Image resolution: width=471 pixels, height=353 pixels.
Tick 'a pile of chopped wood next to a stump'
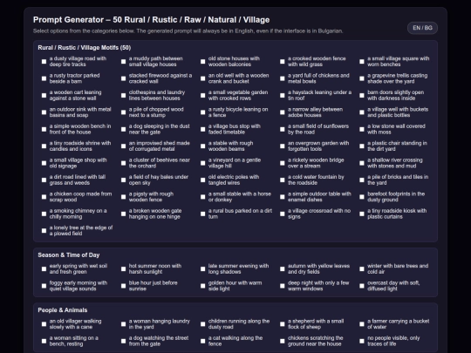pyautogui.click(x=124, y=112)
